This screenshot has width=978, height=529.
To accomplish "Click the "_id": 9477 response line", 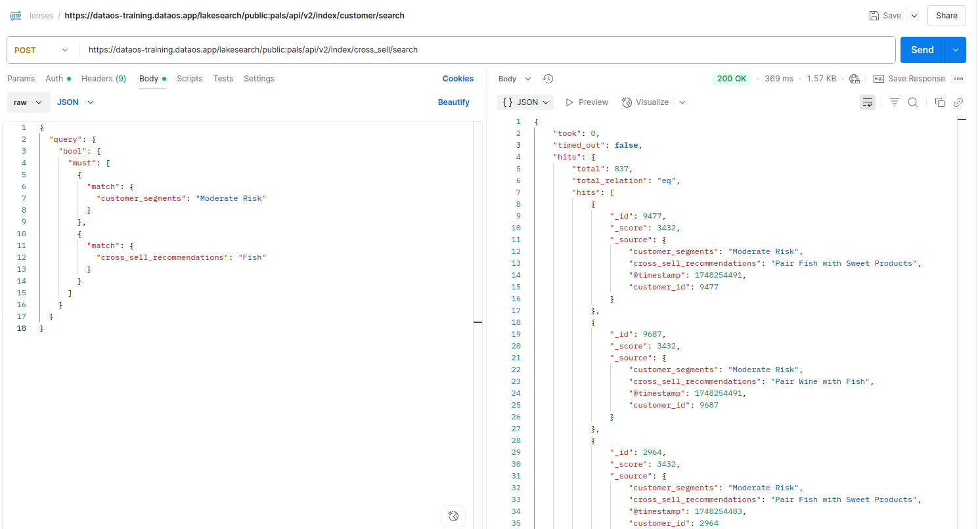I will pyautogui.click(x=639, y=216).
